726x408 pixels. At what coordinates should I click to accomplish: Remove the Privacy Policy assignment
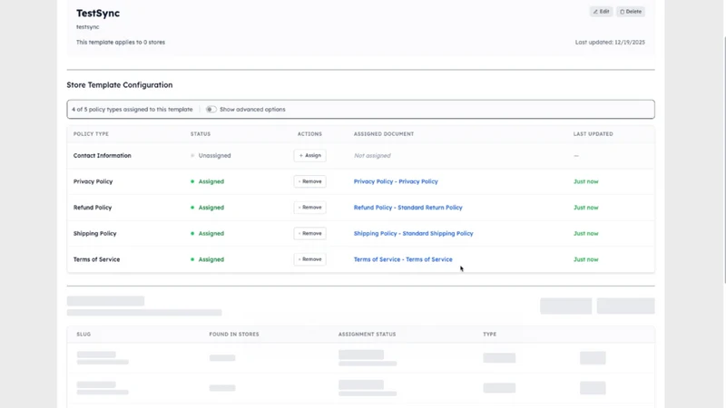[x=309, y=181]
